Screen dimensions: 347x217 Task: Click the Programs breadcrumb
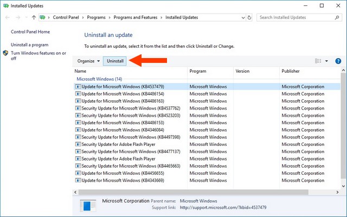click(96, 17)
